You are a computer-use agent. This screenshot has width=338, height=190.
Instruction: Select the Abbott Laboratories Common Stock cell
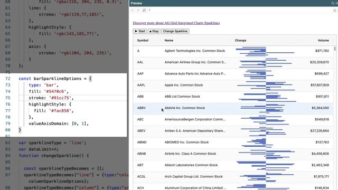click(x=191, y=165)
